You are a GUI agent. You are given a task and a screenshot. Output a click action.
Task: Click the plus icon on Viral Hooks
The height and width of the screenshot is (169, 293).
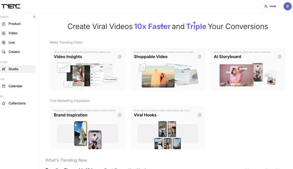click(199, 115)
